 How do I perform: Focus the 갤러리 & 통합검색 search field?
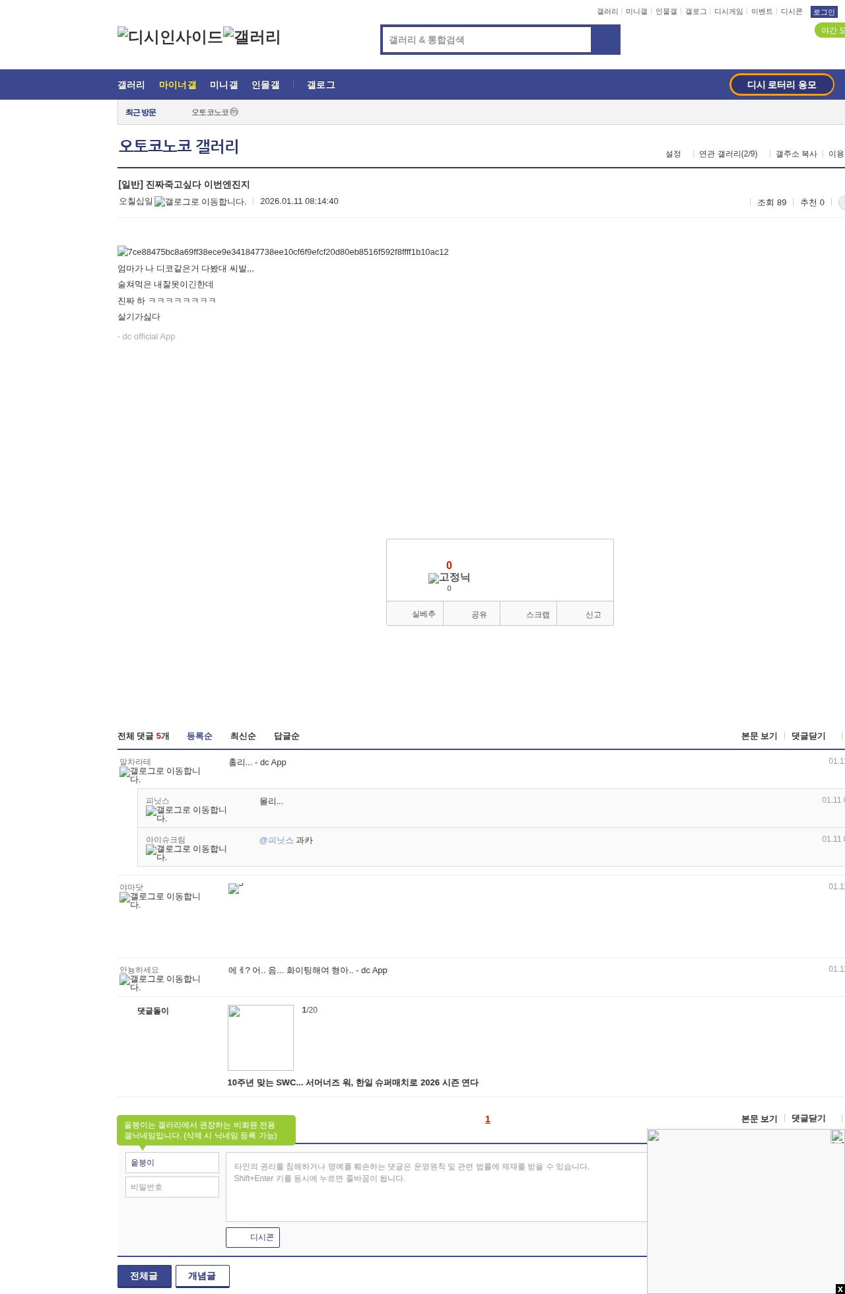point(487,40)
